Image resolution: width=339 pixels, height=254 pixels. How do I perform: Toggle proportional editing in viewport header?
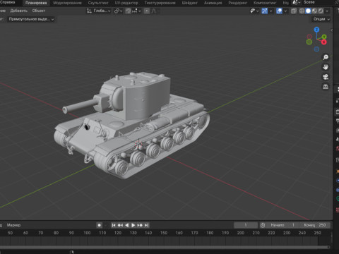147,11
